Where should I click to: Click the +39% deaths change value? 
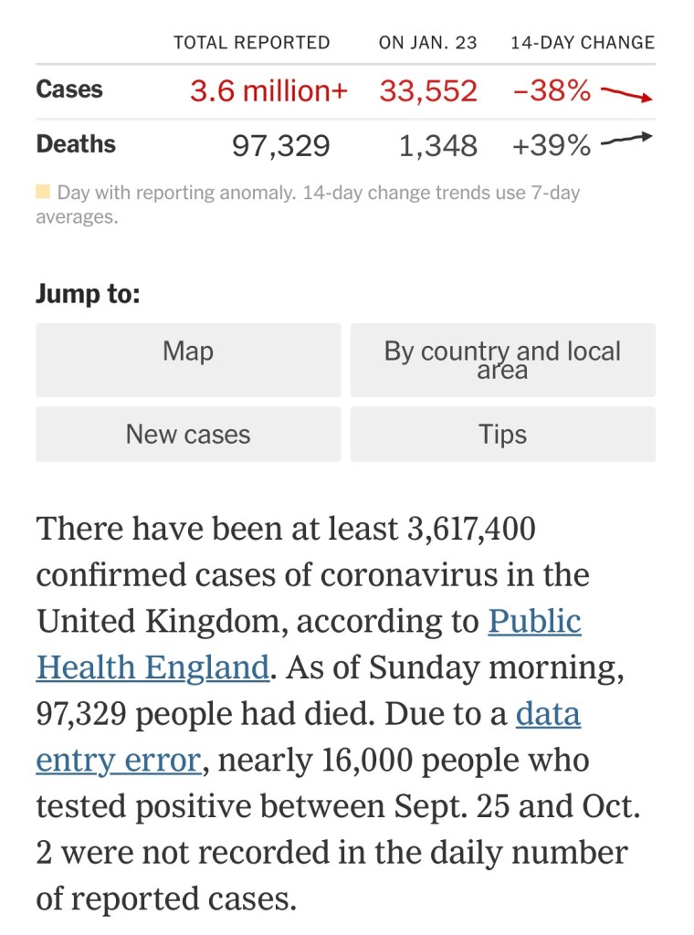click(x=552, y=145)
